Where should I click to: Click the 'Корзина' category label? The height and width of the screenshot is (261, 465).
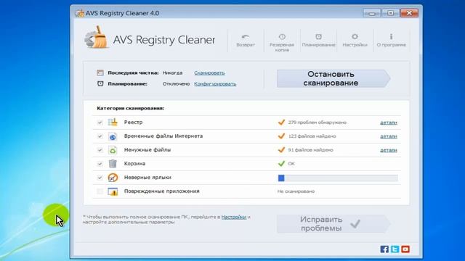134,164
